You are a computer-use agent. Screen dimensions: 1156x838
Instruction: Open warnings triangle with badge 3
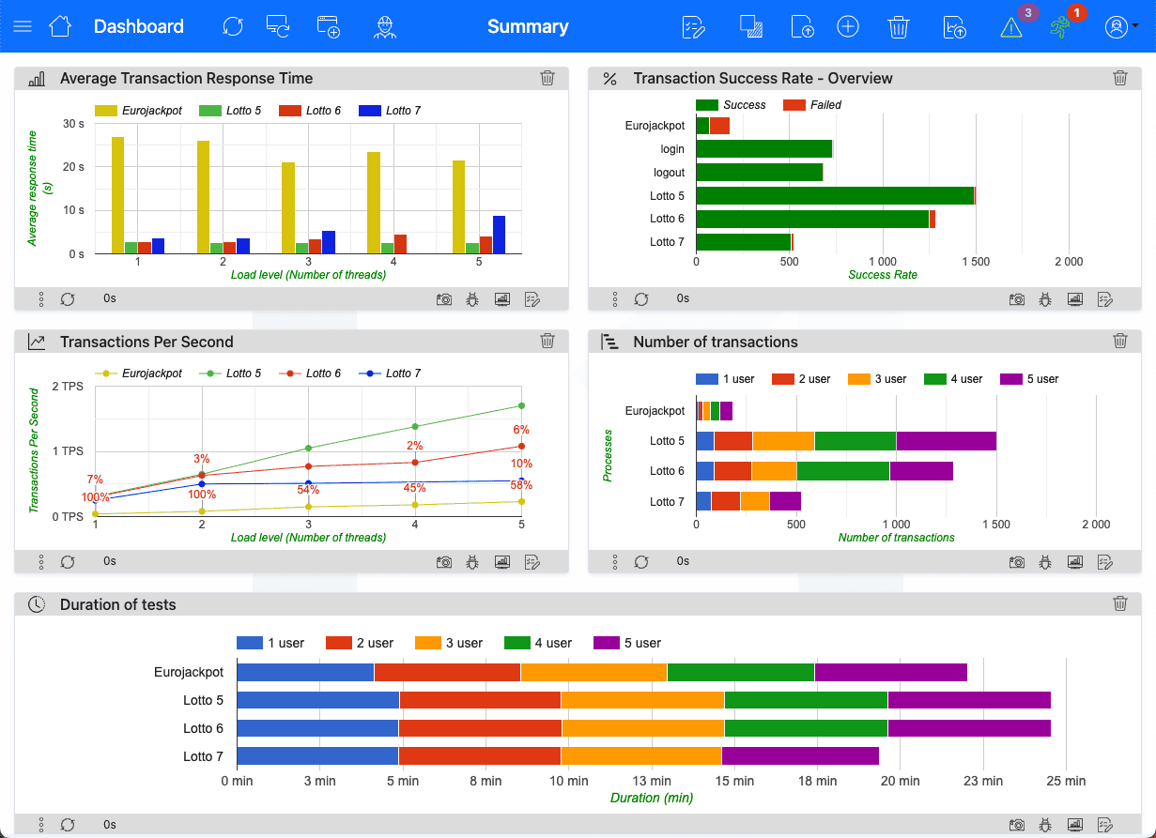click(1011, 27)
